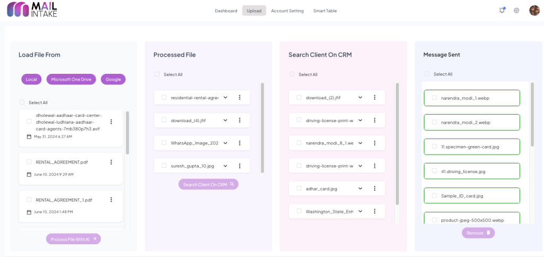
Task: Switch to the Dashboard tab
Action: point(226,11)
